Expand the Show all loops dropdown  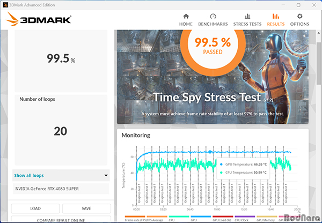[x=61, y=175]
